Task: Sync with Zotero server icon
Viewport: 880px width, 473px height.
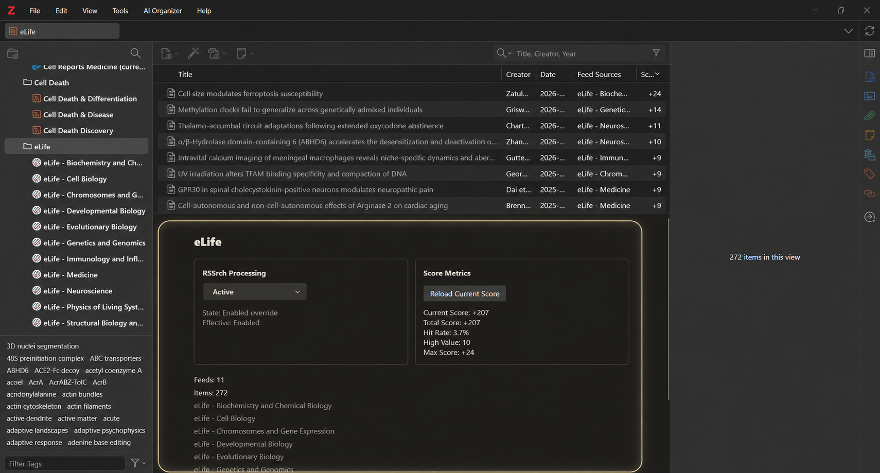Action: [869, 31]
